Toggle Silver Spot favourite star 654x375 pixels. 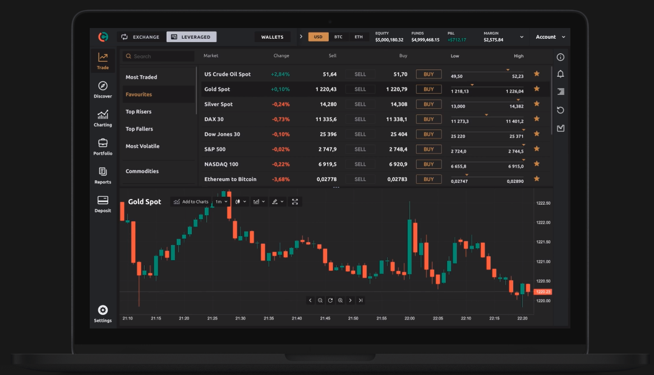click(x=537, y=104)
